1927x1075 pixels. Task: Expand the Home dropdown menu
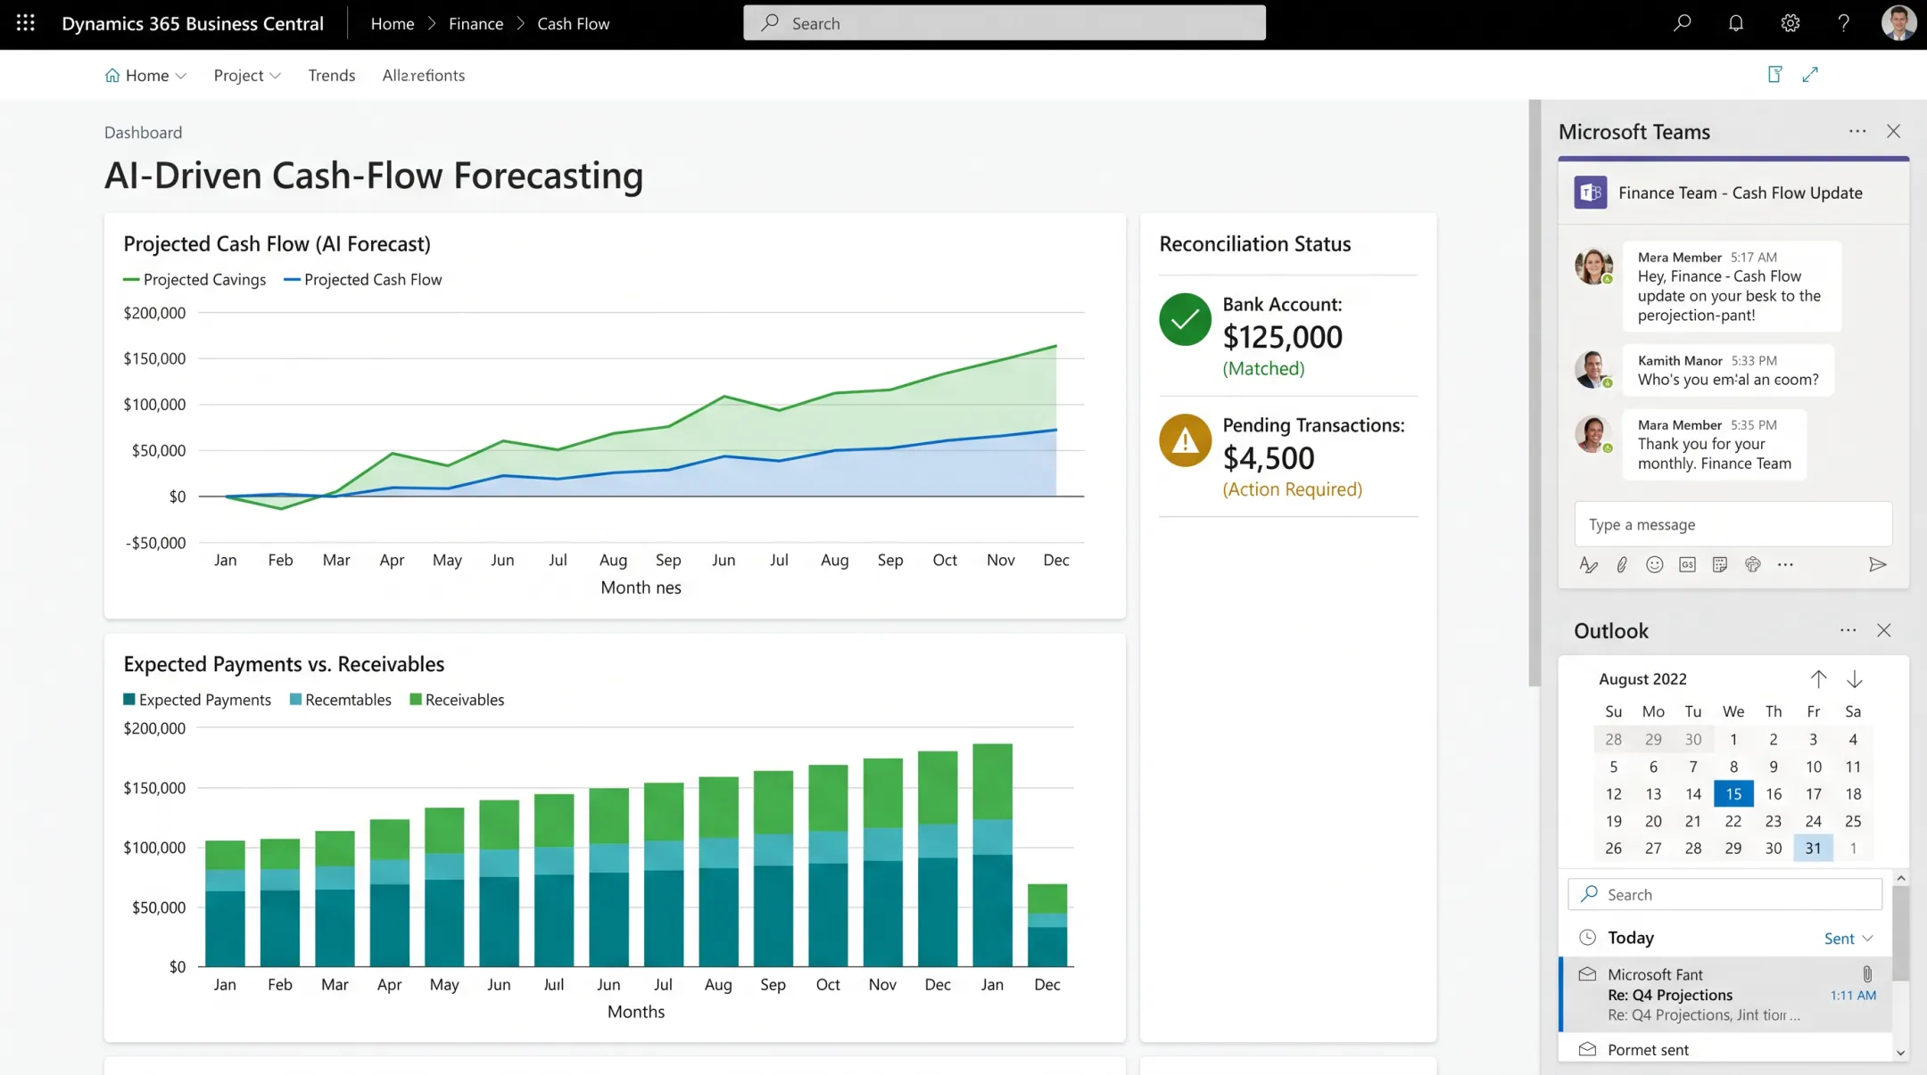145,75
